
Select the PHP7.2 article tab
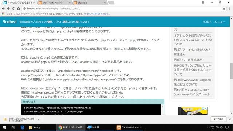pyautogui.click(x=19, y=3)
